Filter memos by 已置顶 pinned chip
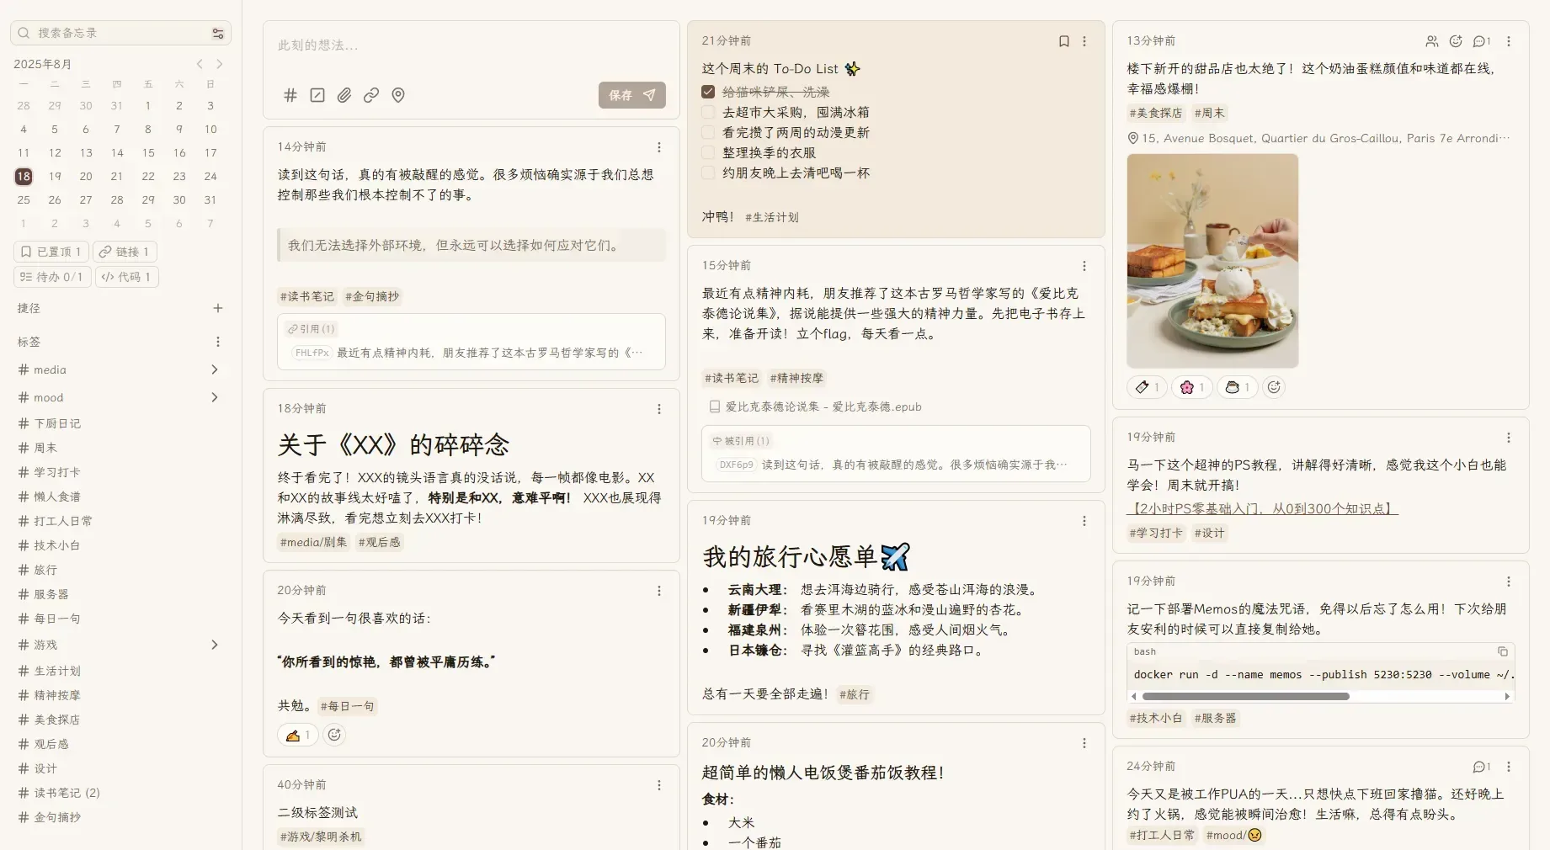This screenshot has width=1550, height=850. click(x=51, y=252)
